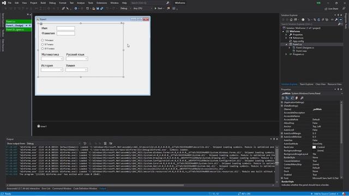Select Form1.resx in Solution Explorer
Viewport: 349px width, 196px height.
click(301, 51)
